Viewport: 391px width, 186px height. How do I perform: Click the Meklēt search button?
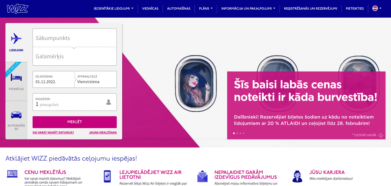pos(75,122)
